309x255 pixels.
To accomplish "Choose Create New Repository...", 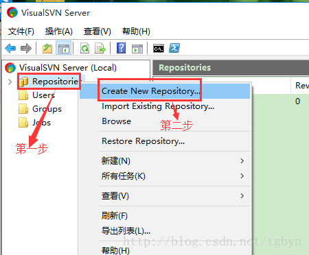I will pyautogui.click(x=165, y=91).
